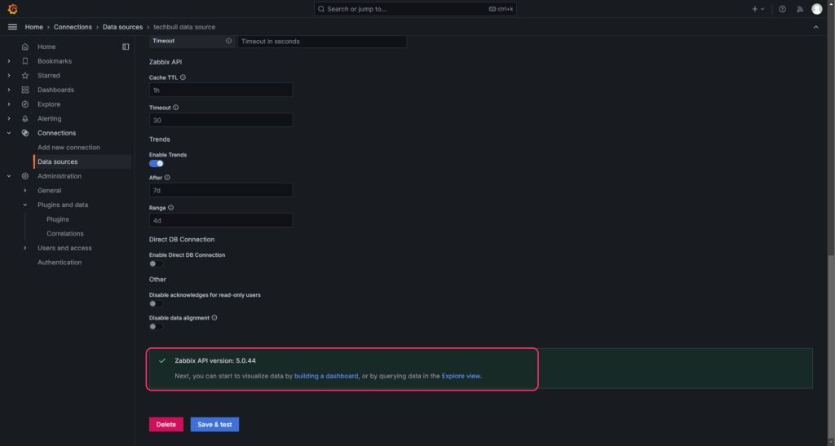Click the Save & test button
The image size is (835, 446).
click(214, 424)
